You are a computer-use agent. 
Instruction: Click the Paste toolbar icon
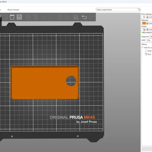point(35,17)
